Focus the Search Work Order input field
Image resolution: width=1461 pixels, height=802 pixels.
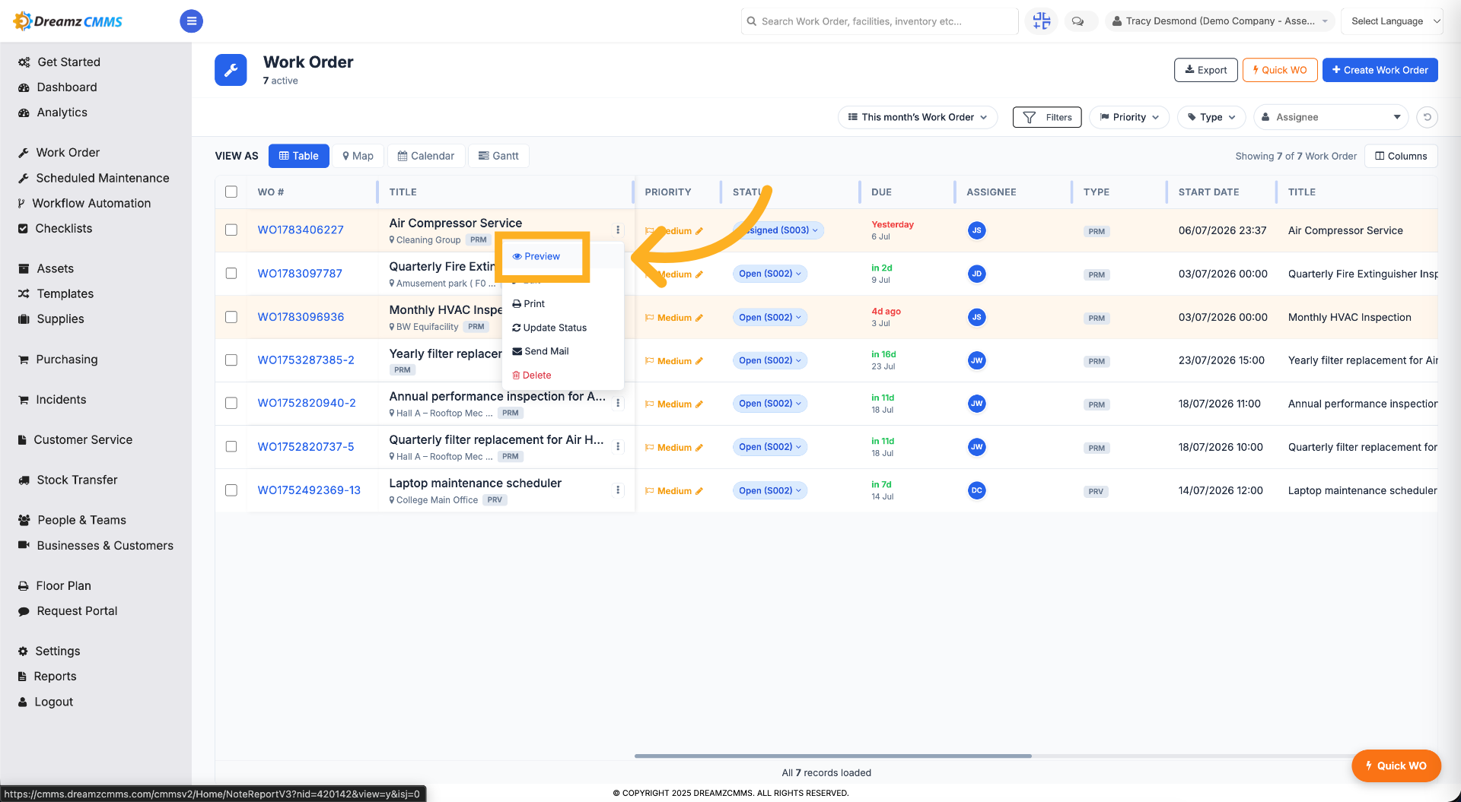click(x=880, y=21)
